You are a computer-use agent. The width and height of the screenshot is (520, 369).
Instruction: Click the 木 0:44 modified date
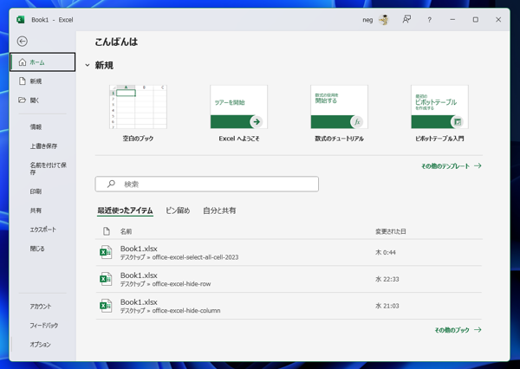click(x=386, y=253)
